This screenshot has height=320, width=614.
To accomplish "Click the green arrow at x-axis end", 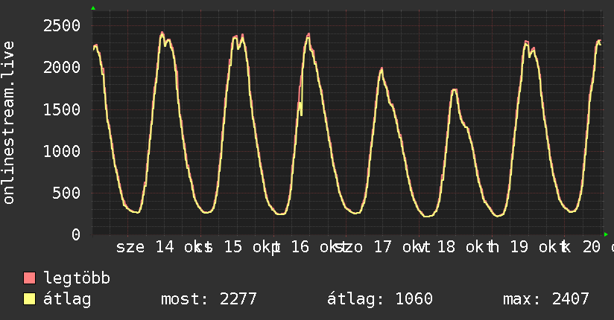I will 606,234.
